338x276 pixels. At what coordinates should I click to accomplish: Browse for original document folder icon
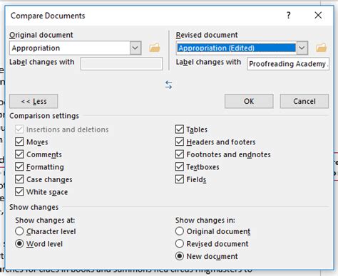coord(155,48)
